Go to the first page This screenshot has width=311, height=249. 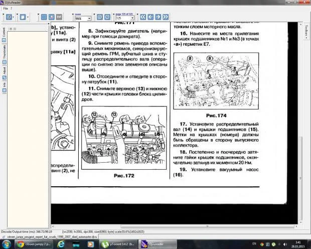coord(143,17)
